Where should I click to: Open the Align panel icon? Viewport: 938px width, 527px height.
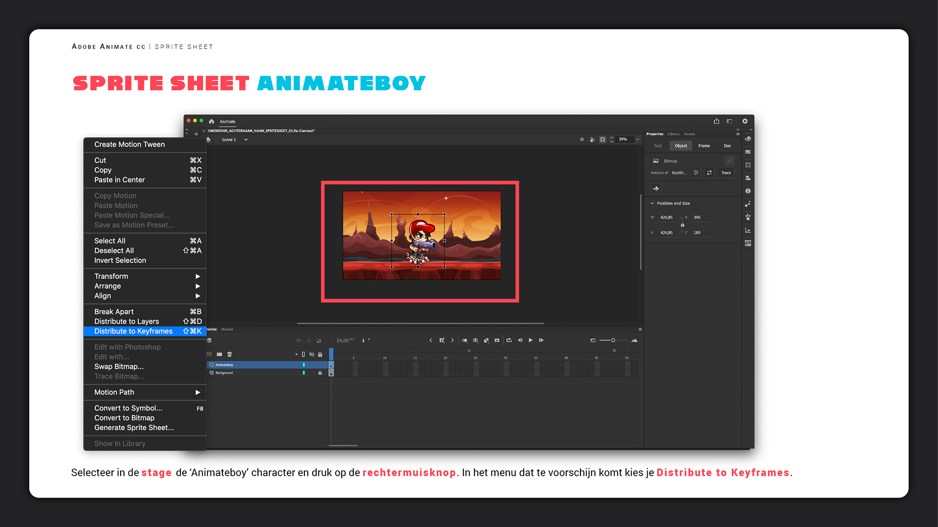(x=748, y=178)
